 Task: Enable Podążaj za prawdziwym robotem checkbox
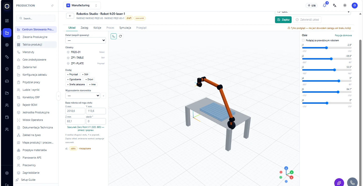pyautogui.click(x=303, y=40)
